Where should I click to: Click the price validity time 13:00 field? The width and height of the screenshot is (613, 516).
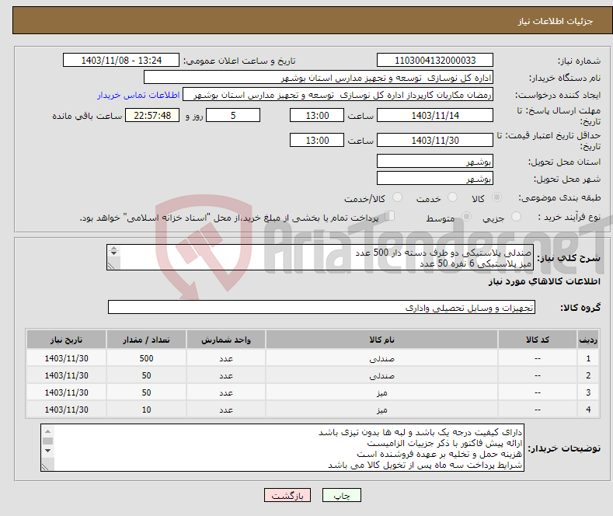coord(317,140)
